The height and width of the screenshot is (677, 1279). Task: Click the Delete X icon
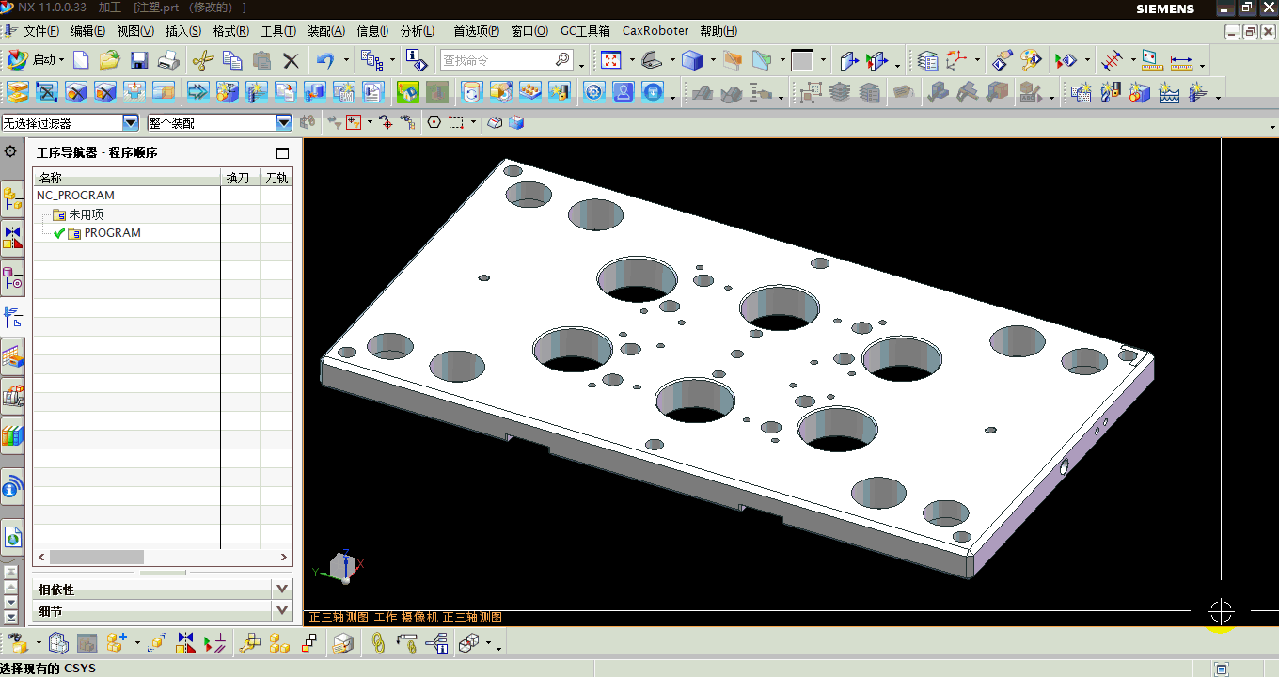tap(291, 61)
